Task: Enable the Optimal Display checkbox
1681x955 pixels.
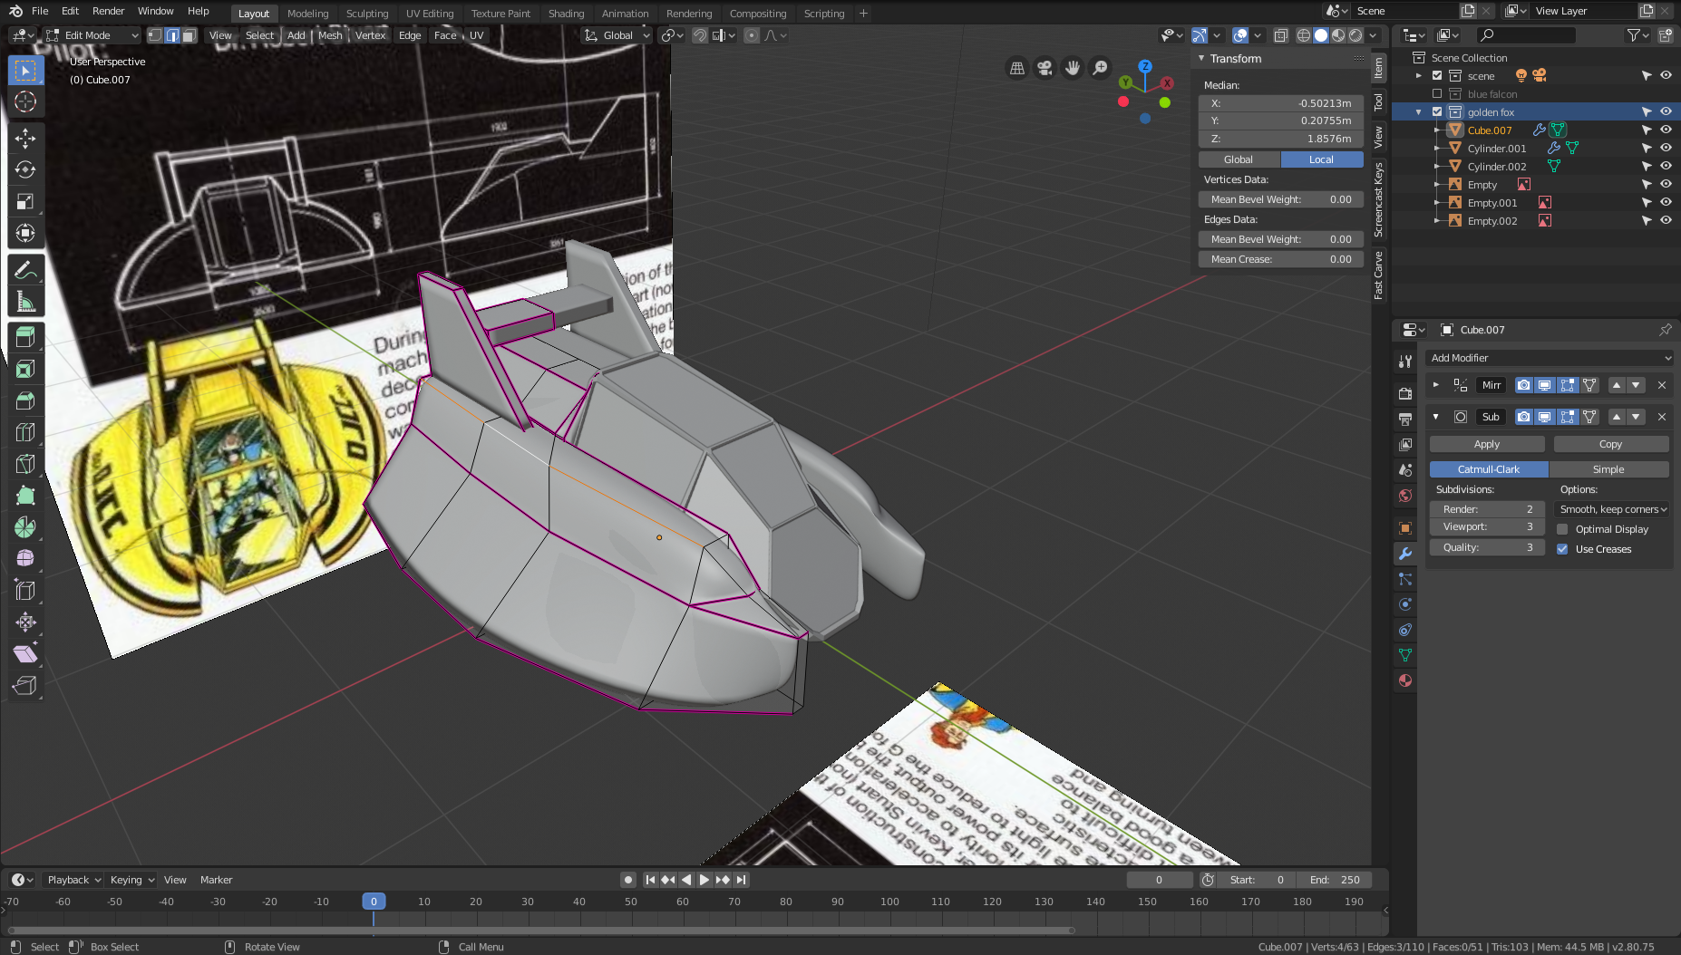Action: [x=1562, y=529]
